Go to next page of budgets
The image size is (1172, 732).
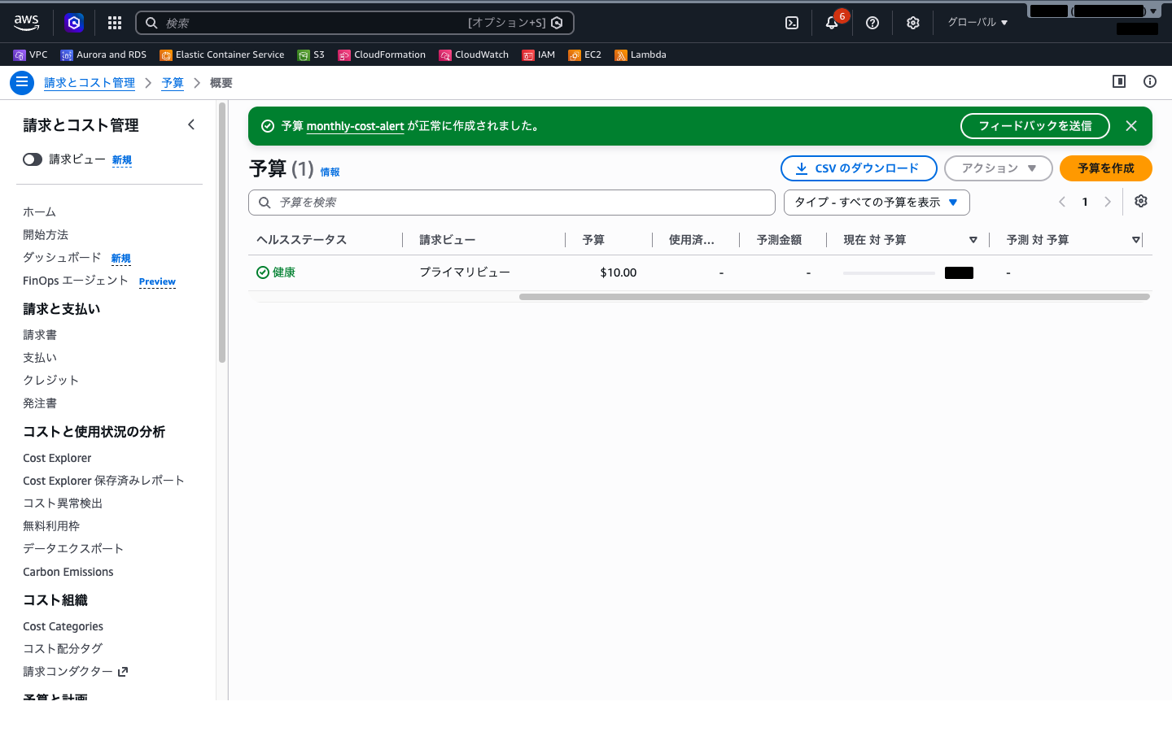pos(1108,202)
